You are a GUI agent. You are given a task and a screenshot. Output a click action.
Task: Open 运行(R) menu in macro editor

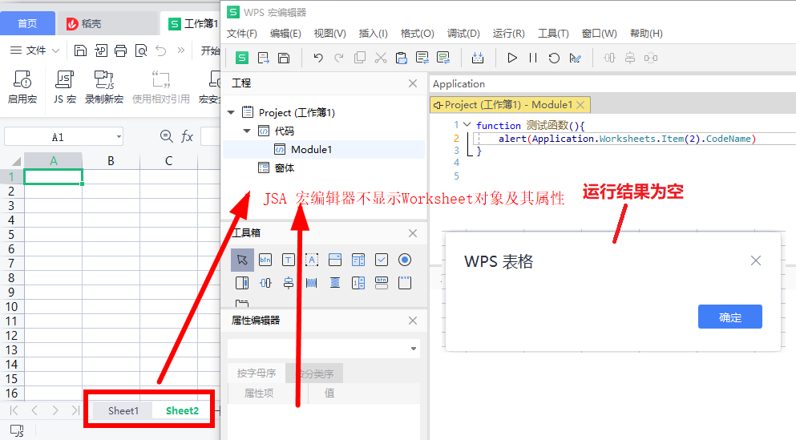508,34
